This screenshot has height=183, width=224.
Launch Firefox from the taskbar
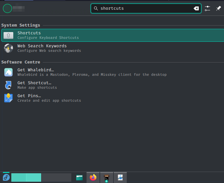coord(93,177)
